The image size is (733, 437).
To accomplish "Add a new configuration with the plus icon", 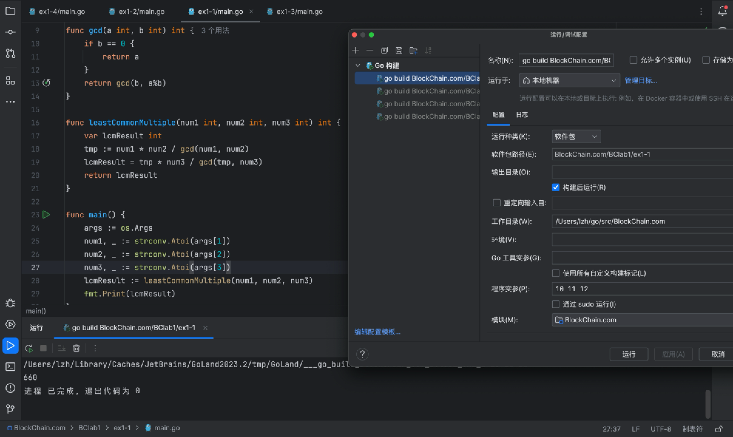I will 355,50.
